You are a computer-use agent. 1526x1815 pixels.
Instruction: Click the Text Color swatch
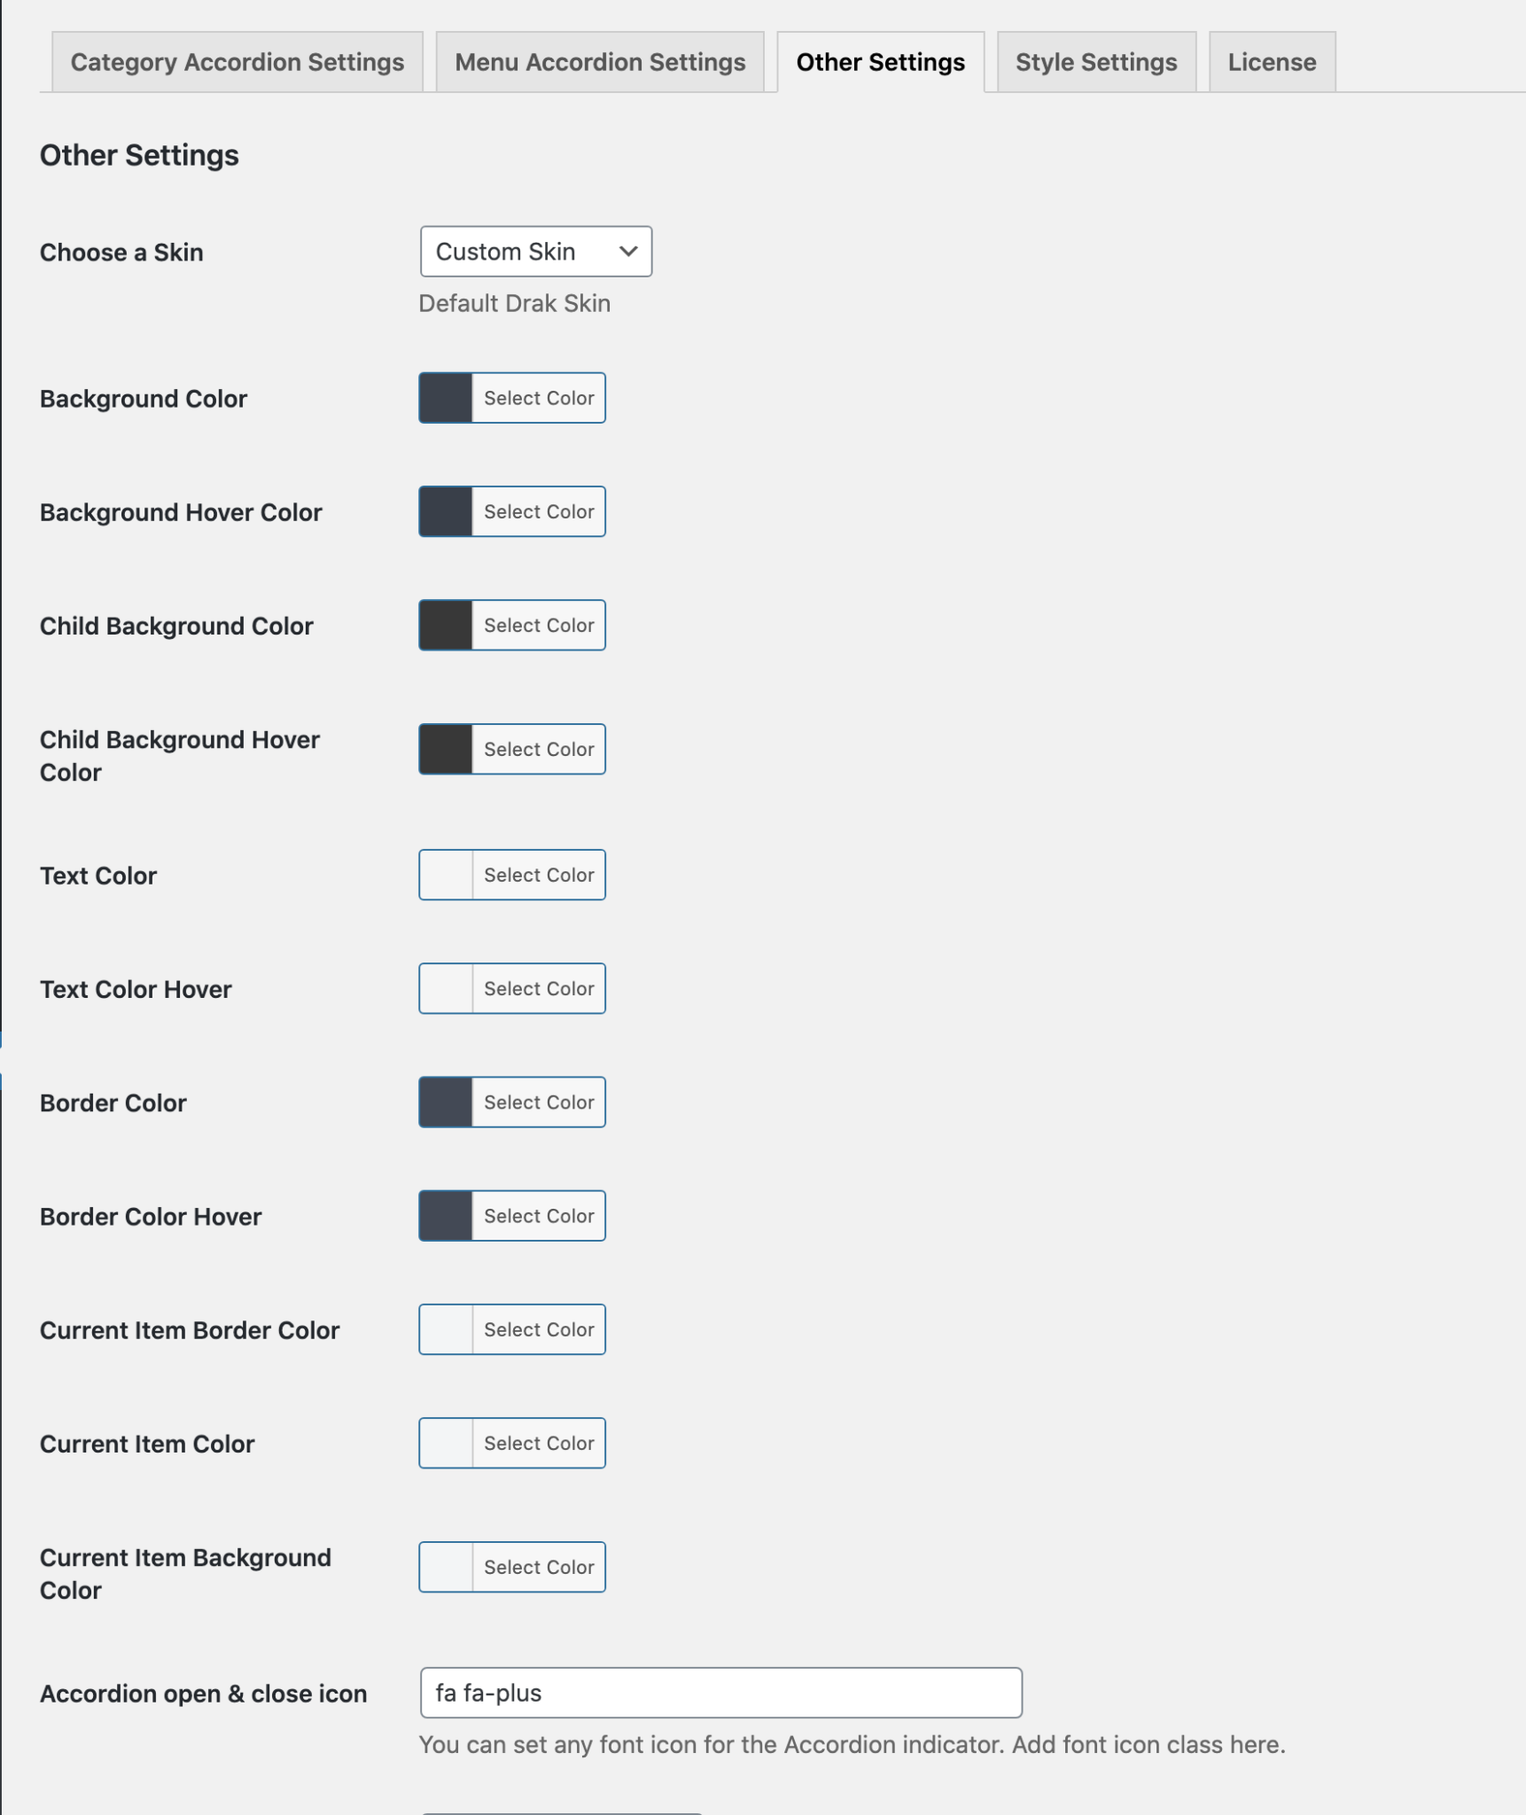(444, 875)
